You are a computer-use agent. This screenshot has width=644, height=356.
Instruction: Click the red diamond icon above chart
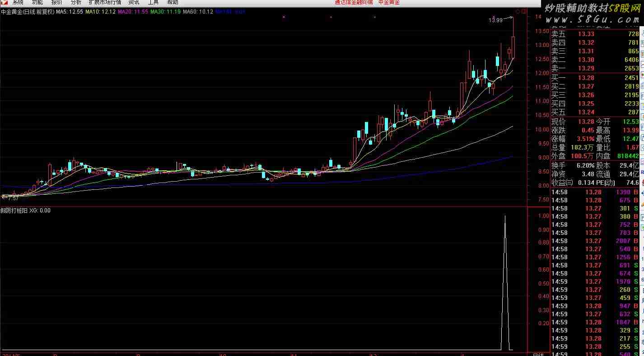click(x=517, y=11)
